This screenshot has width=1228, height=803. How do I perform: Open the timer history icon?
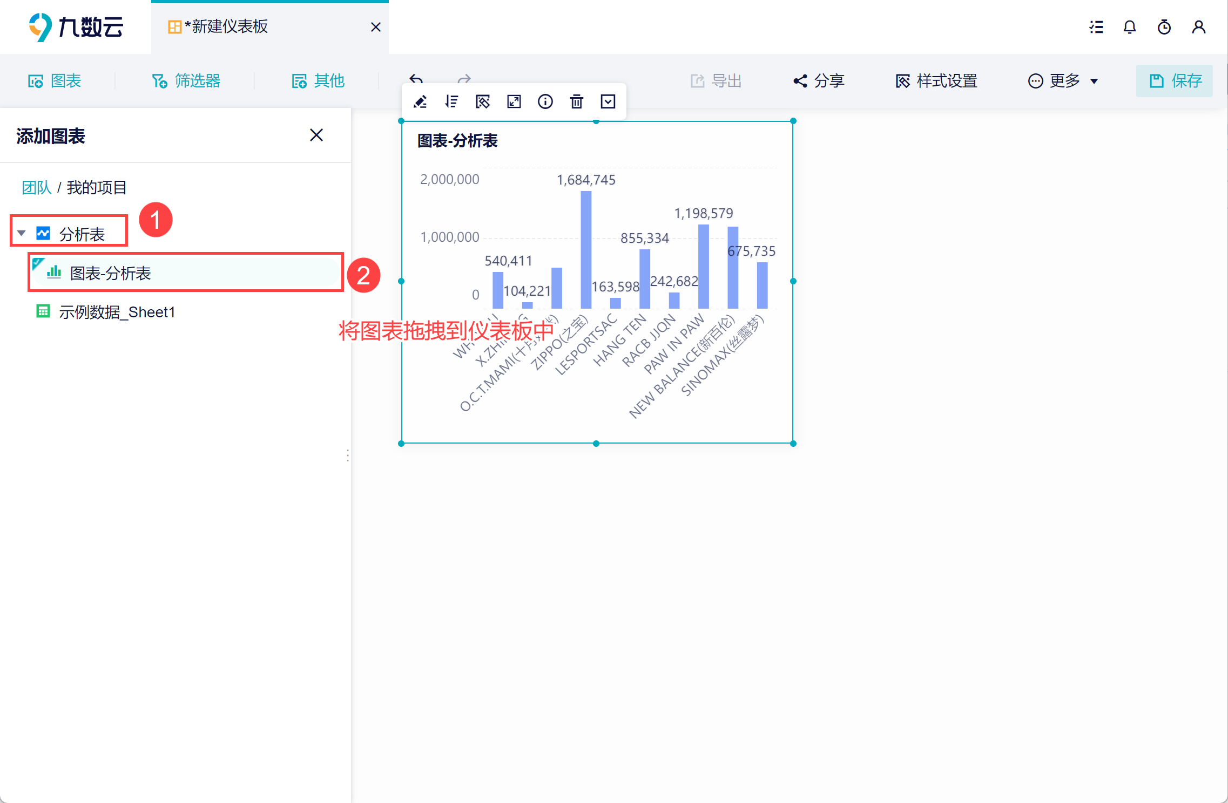click(x=1164, y=27)
